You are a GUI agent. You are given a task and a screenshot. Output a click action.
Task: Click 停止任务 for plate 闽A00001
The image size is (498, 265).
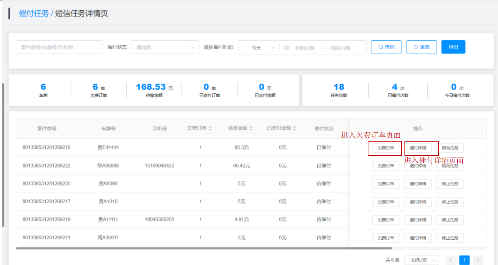(449, 238)
